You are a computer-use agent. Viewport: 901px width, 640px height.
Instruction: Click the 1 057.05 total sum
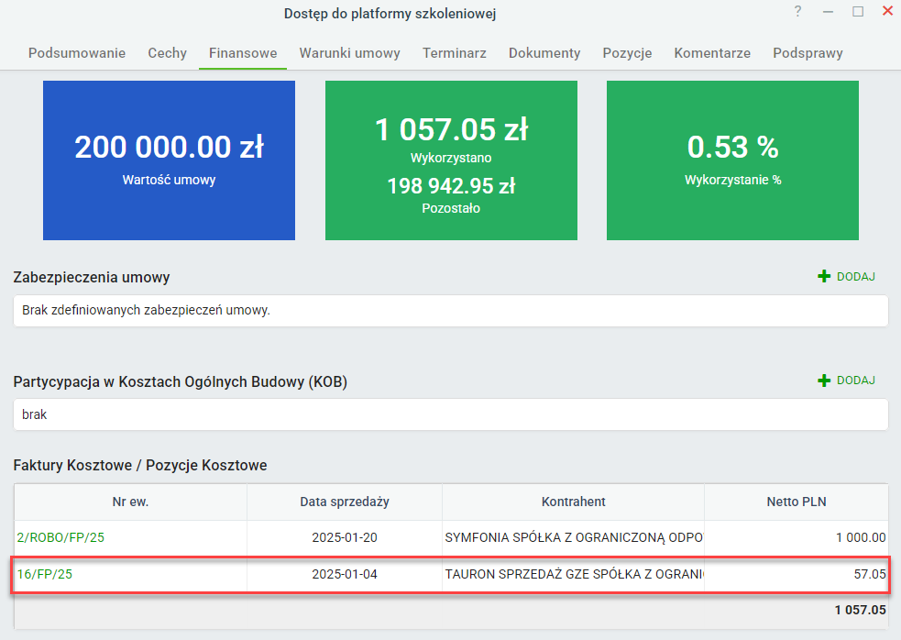860,610
